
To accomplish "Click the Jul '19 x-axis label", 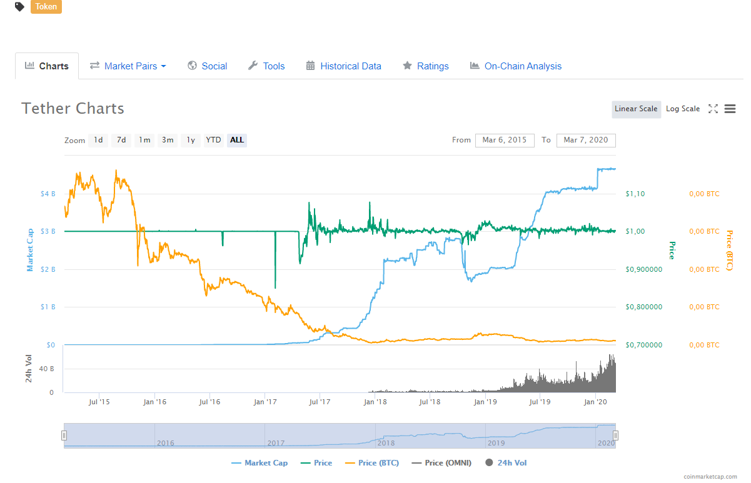I will coord(540,402).
